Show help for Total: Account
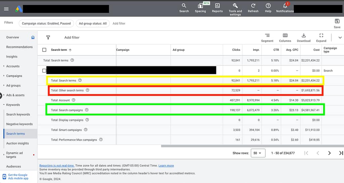The image size is (344, 183). coord(74,100)
